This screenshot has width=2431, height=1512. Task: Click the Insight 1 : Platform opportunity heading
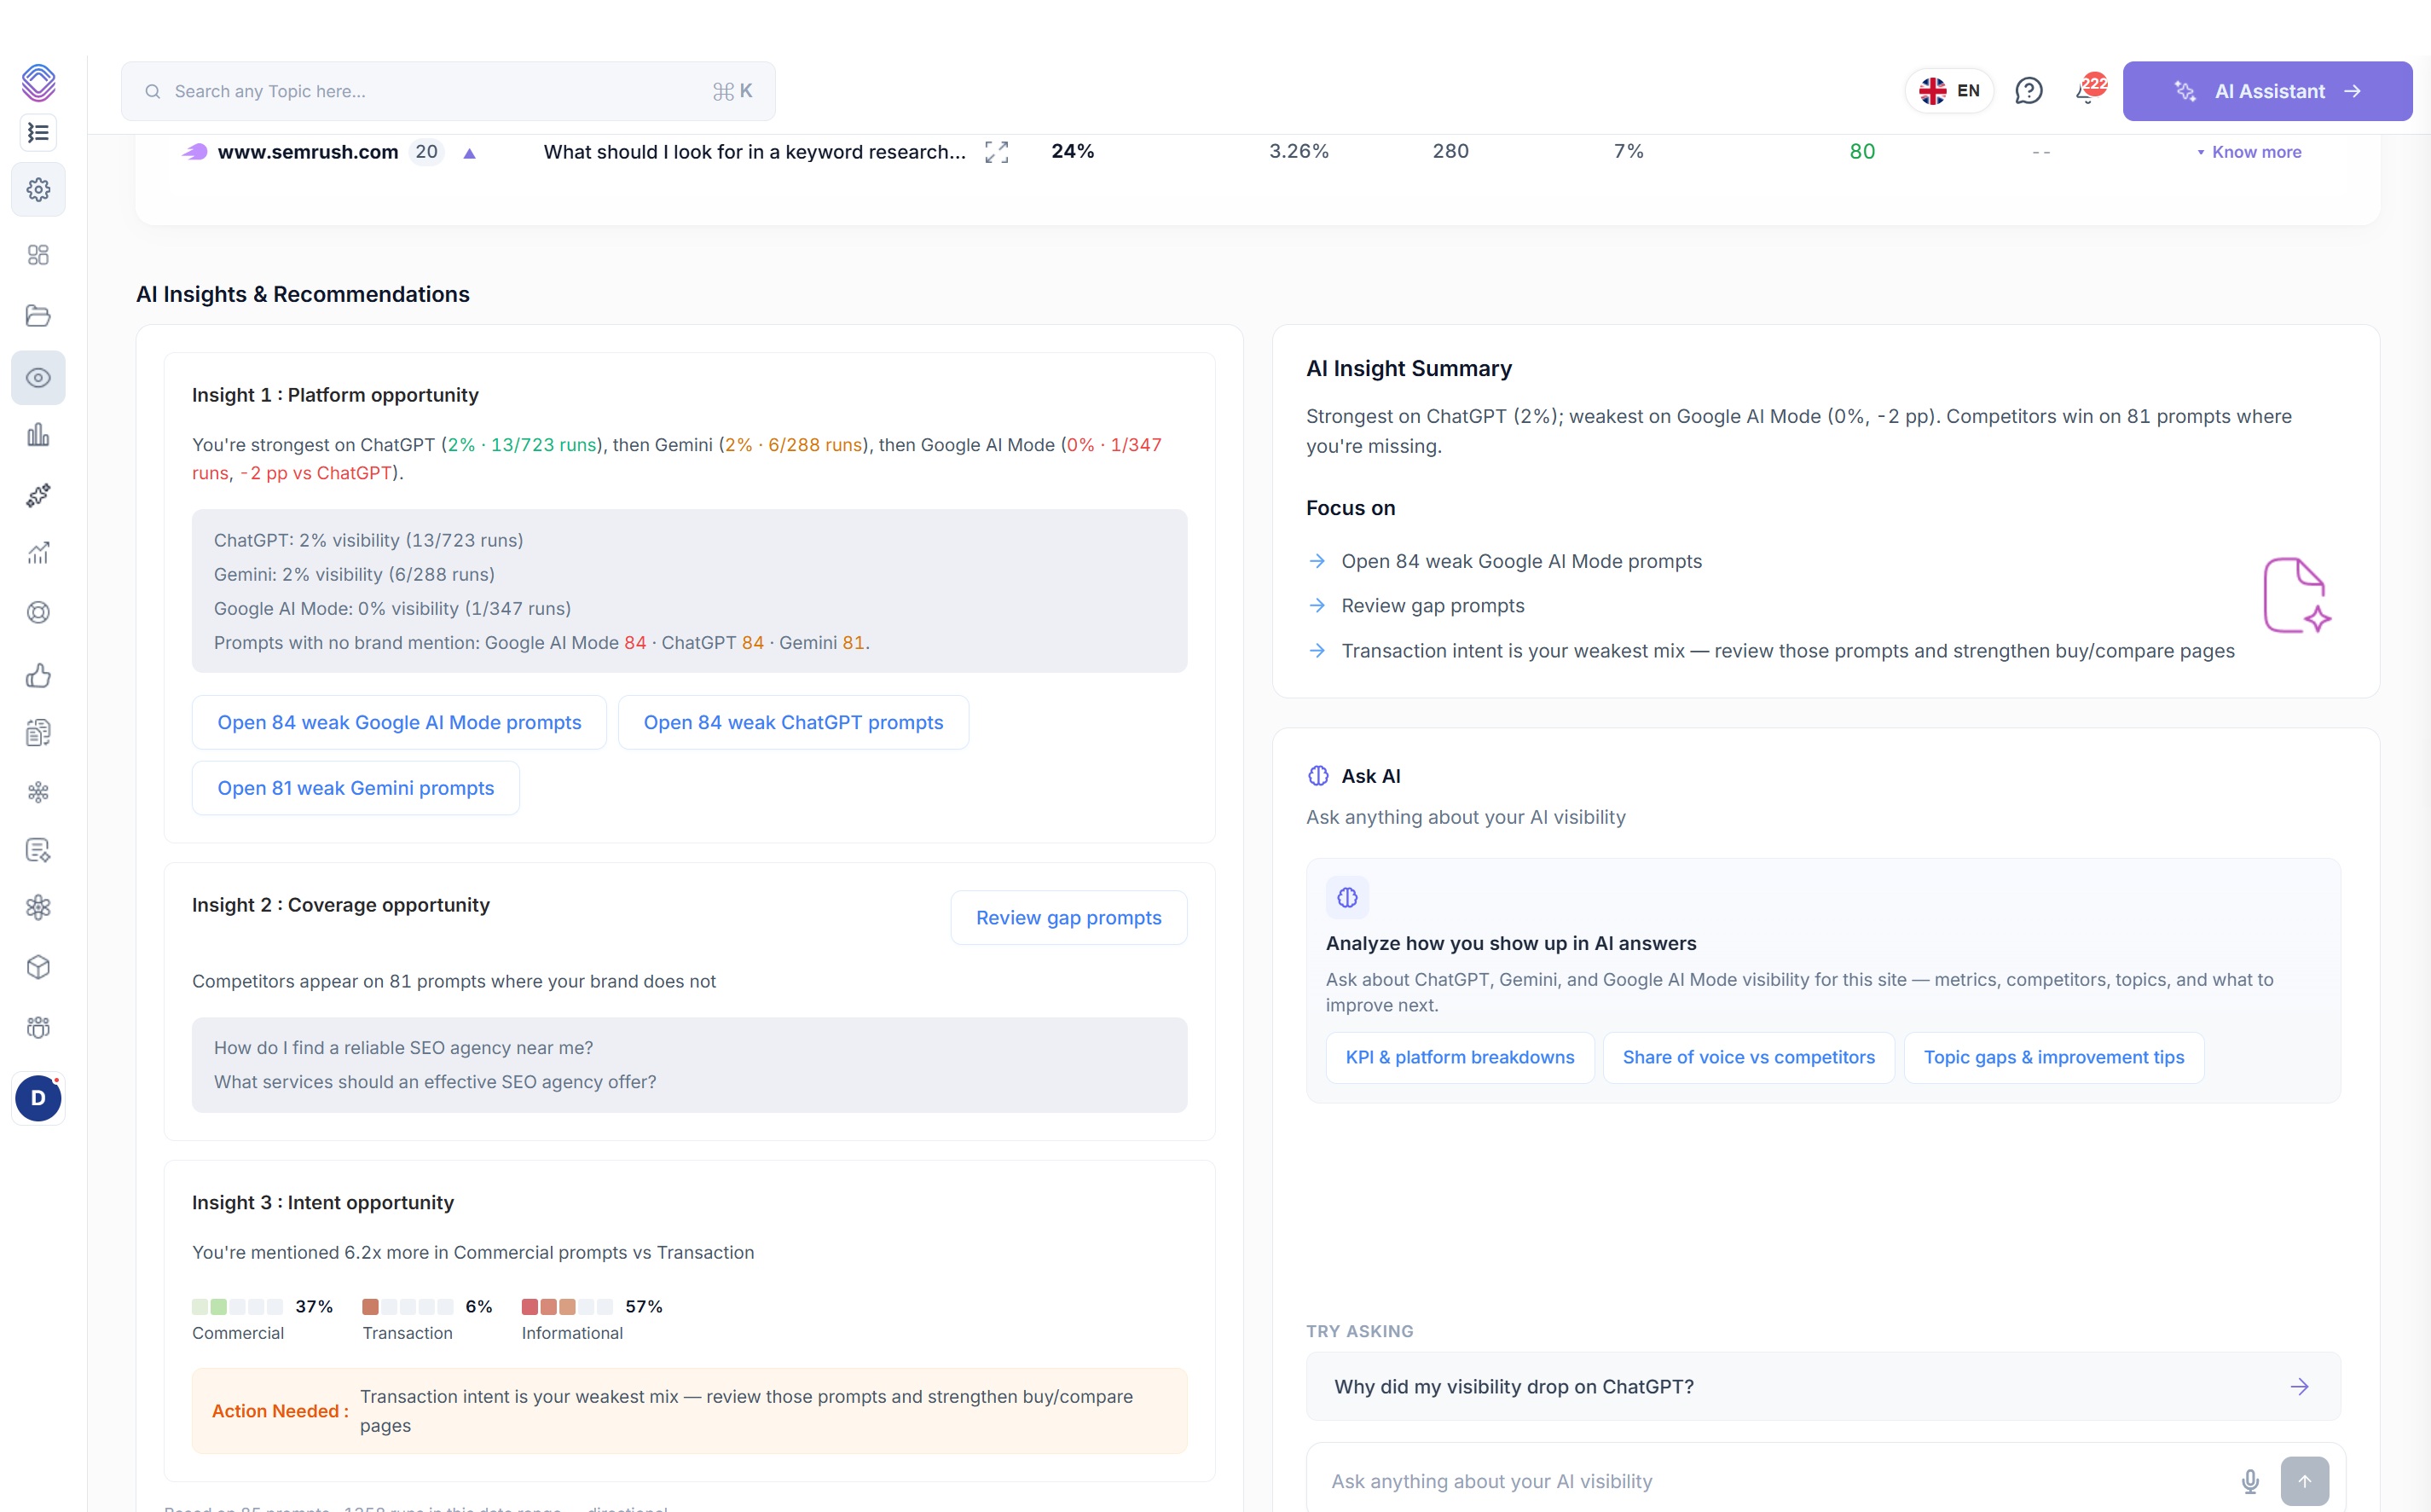click(x=335, y=395)
